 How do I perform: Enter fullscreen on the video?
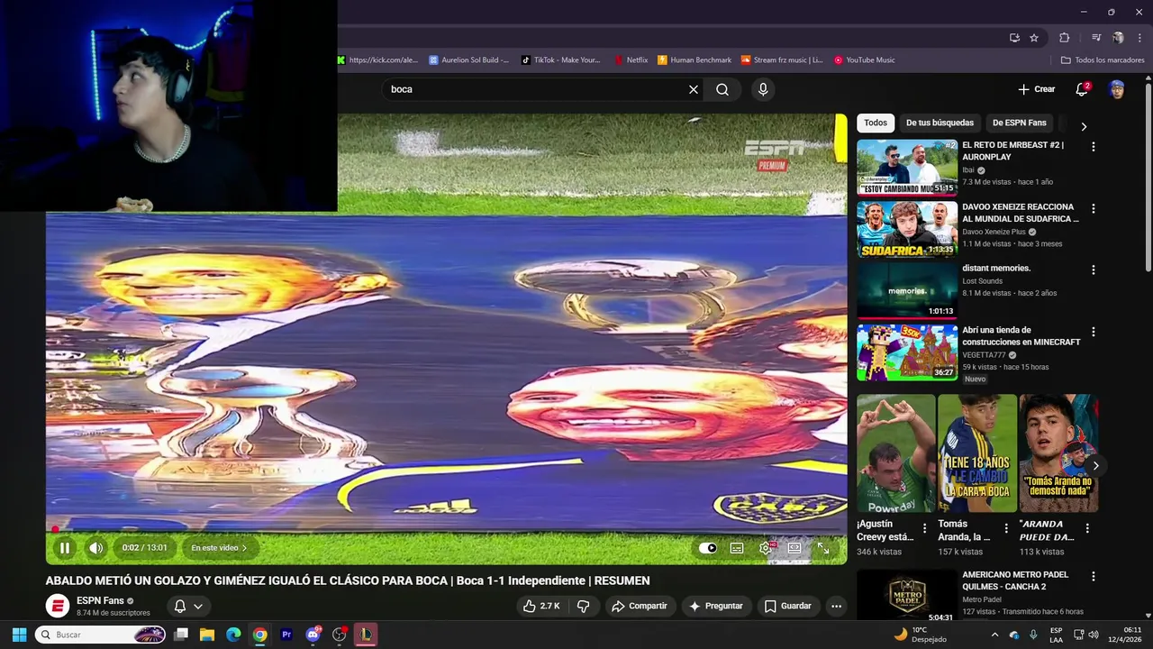[823, 548]
